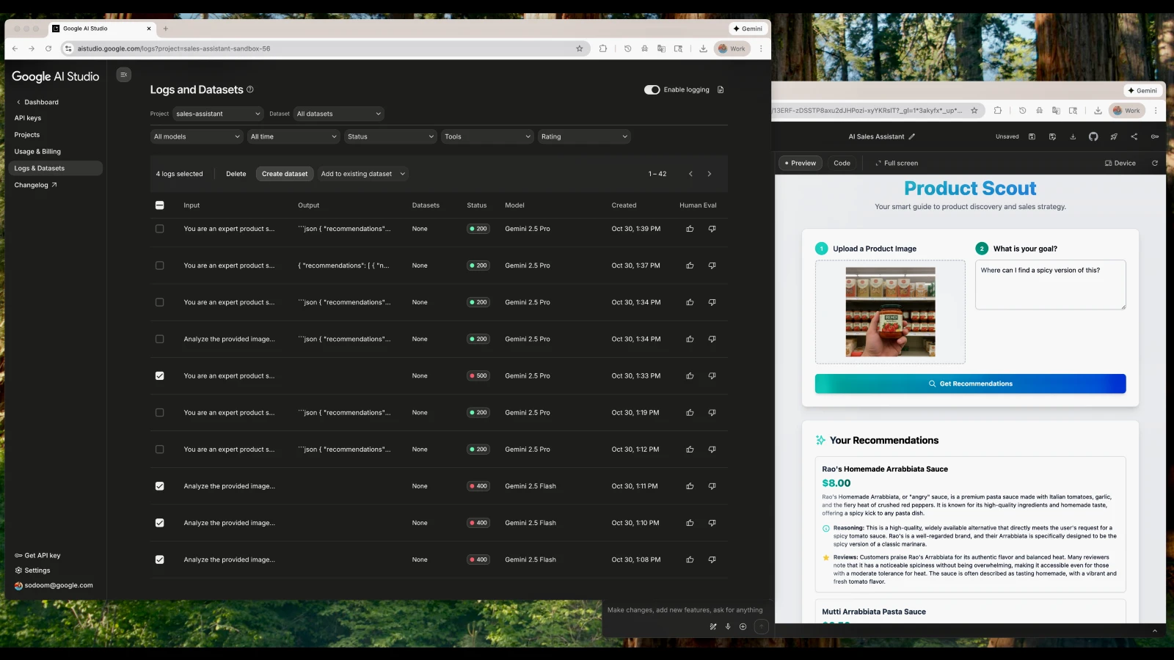Open the All models filter dropdown
This screenshot has height=660, width=1174.
point(197,136)
